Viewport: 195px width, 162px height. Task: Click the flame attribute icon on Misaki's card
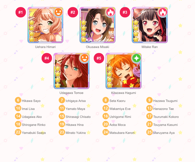[x=110, y=12]
